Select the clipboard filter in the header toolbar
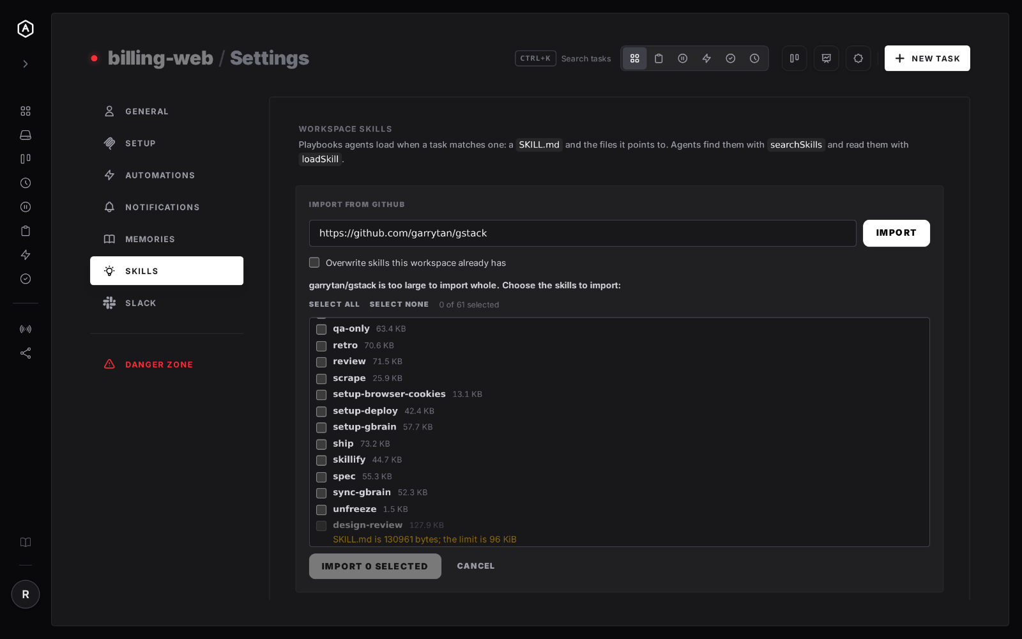 659,58
